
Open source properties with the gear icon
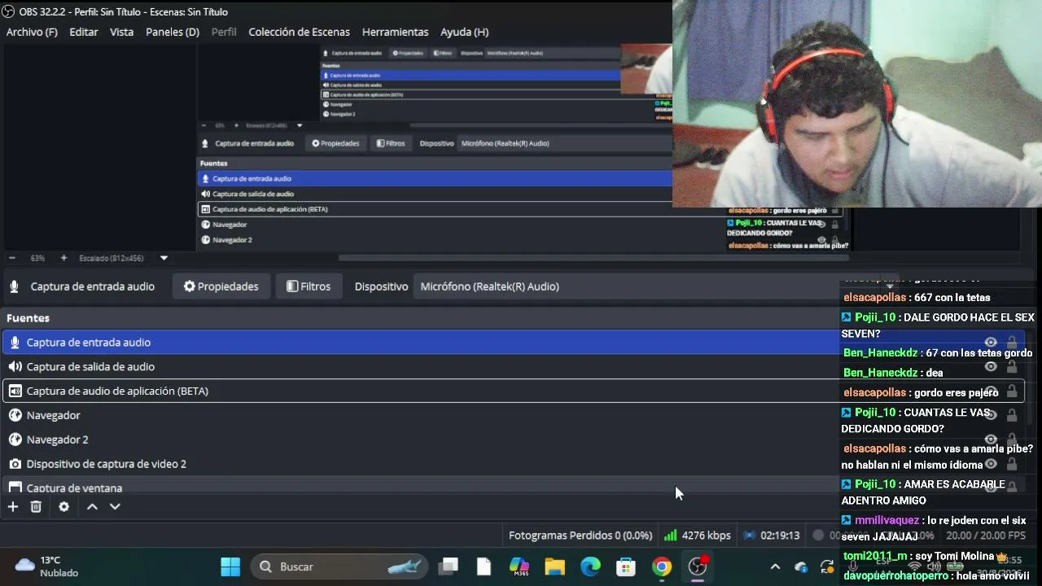click(x=63, y=507)
